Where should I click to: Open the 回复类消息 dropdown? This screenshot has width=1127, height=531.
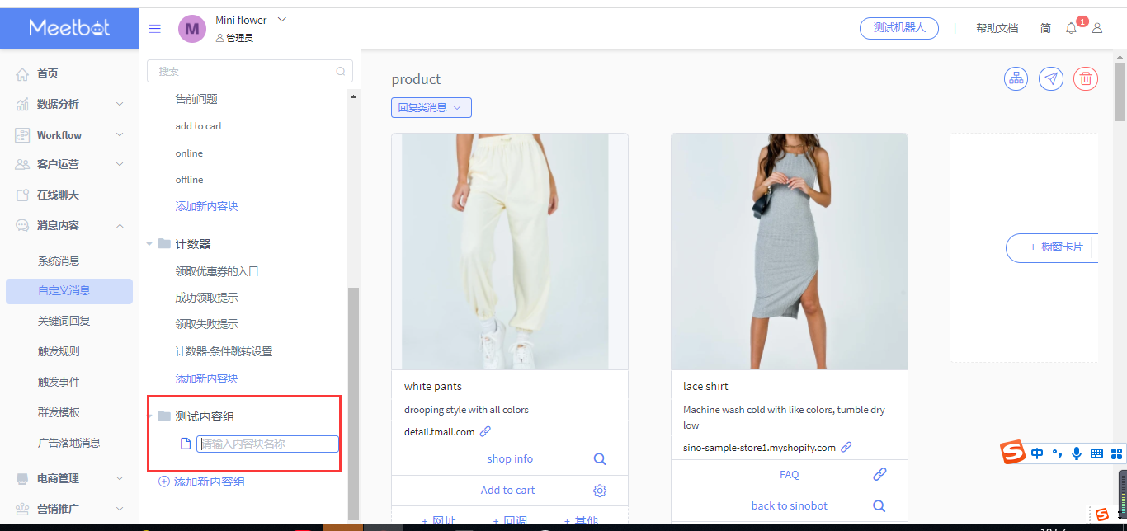pos(431,107)
